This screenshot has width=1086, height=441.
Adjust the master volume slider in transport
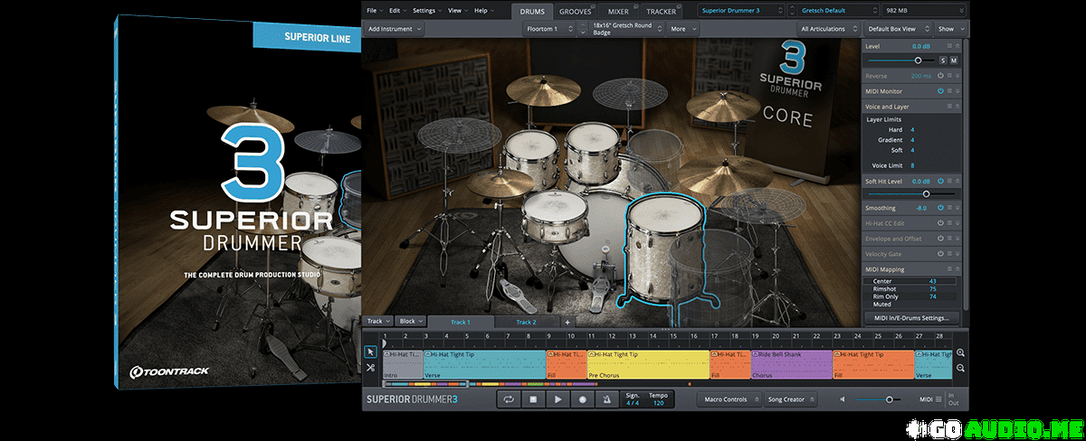[890, 399]
